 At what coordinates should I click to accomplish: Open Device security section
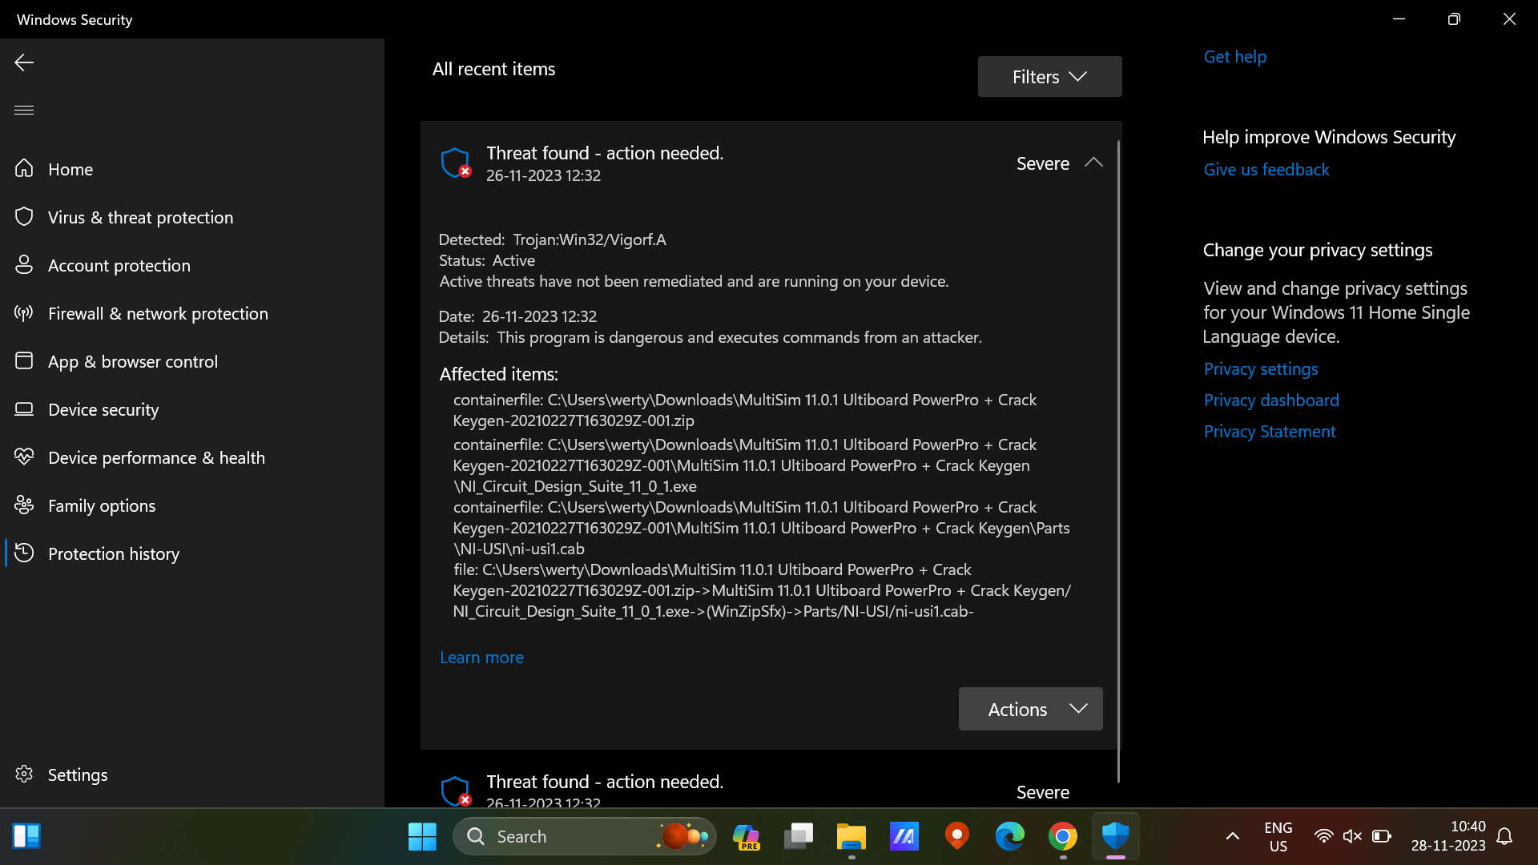click(x=103, y=409)
